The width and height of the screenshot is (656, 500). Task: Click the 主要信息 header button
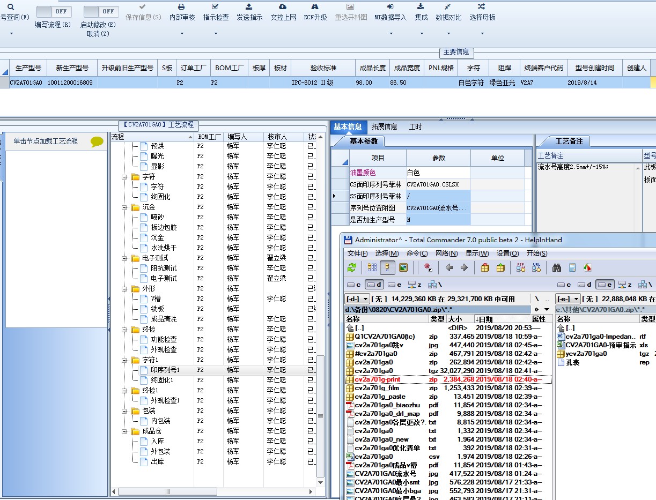[456, 52]
